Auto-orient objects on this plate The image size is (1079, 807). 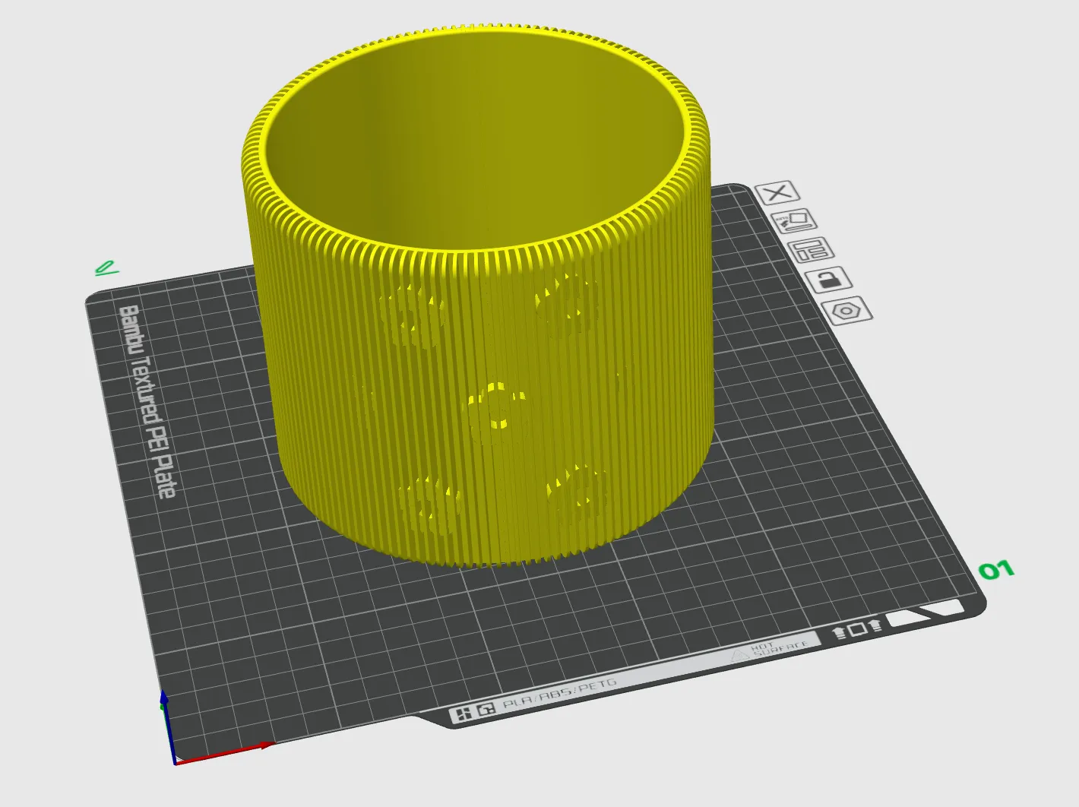tap(794, 221)
